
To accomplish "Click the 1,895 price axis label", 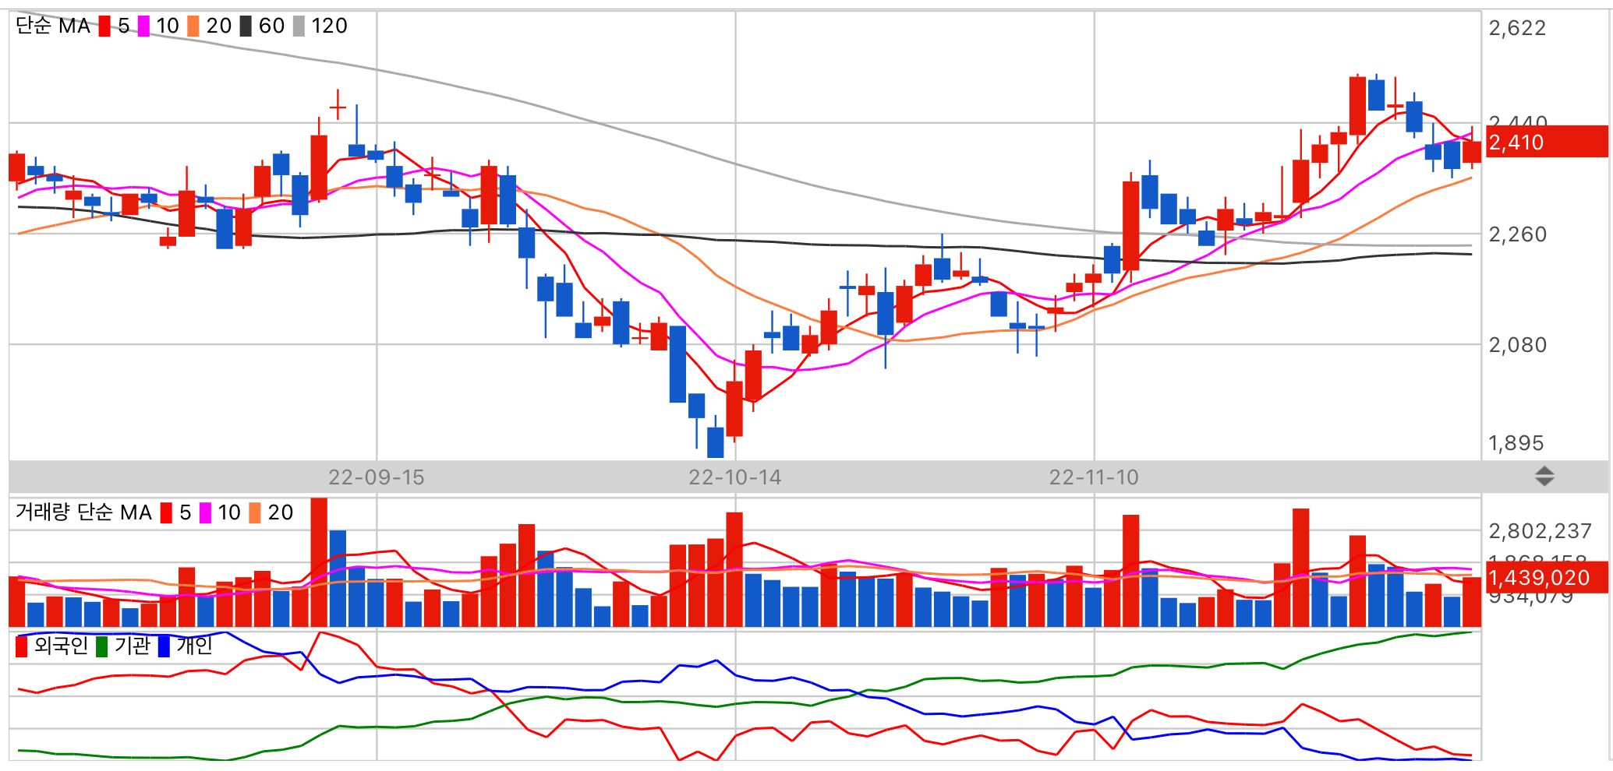I will (x=1516, y=443).
